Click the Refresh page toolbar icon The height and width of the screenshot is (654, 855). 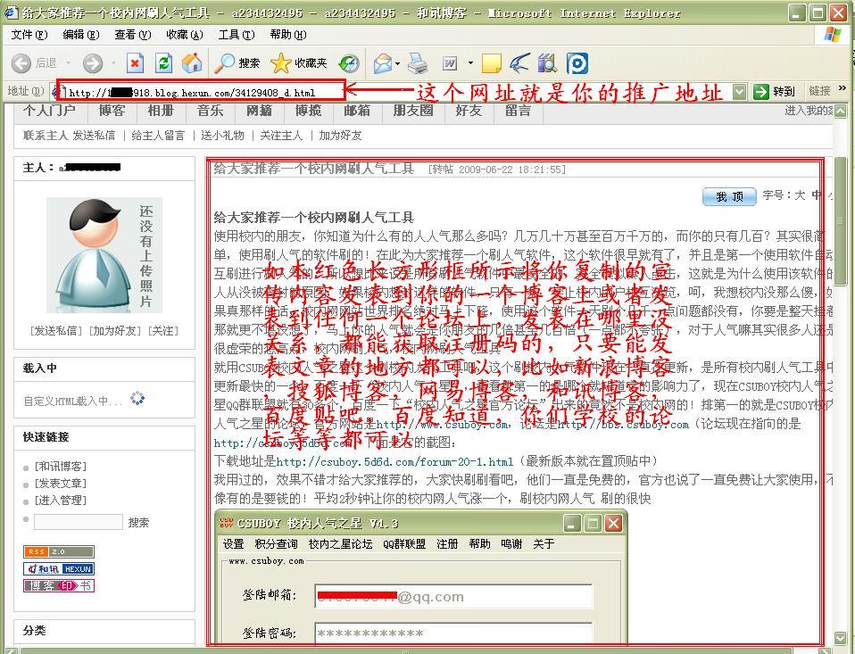coord(163,62)
